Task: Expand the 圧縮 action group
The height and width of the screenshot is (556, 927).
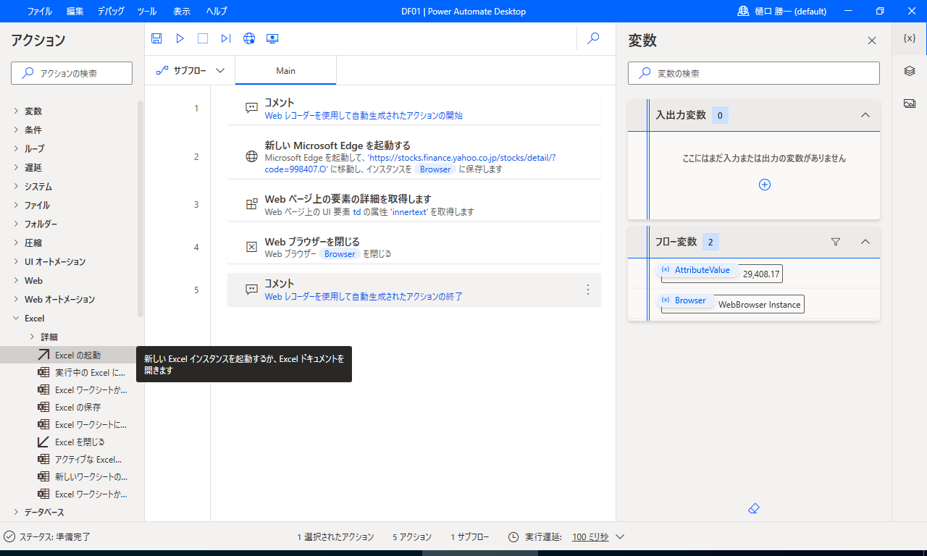Action: (16, 243)
